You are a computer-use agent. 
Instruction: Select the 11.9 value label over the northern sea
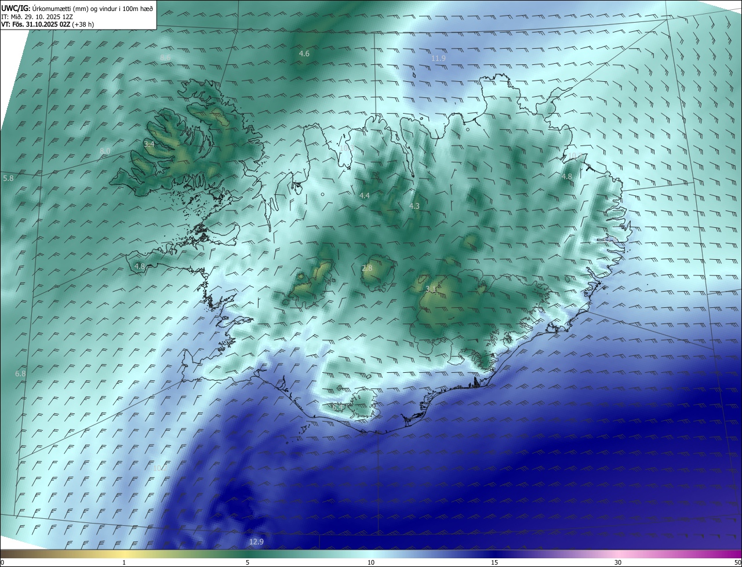coord(438,59)
